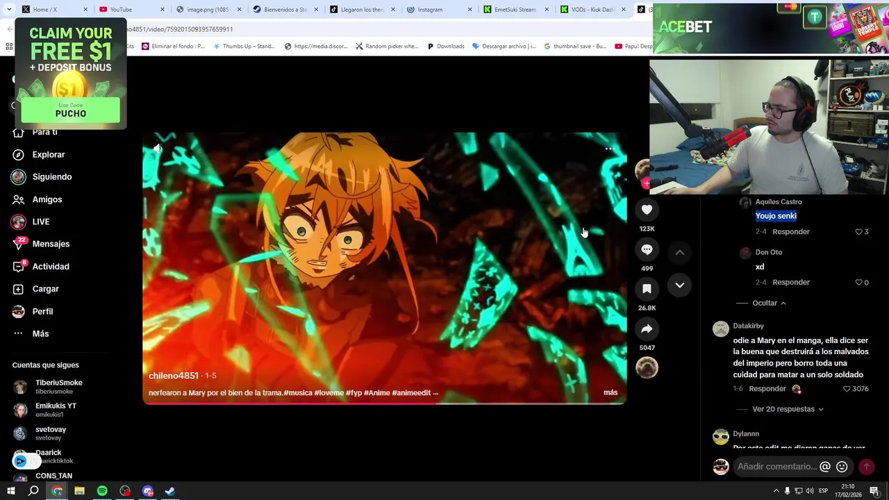Post comment with red arrow button
Screen dimensions: 889x500
pyautogui.click(x=867, y=467)
